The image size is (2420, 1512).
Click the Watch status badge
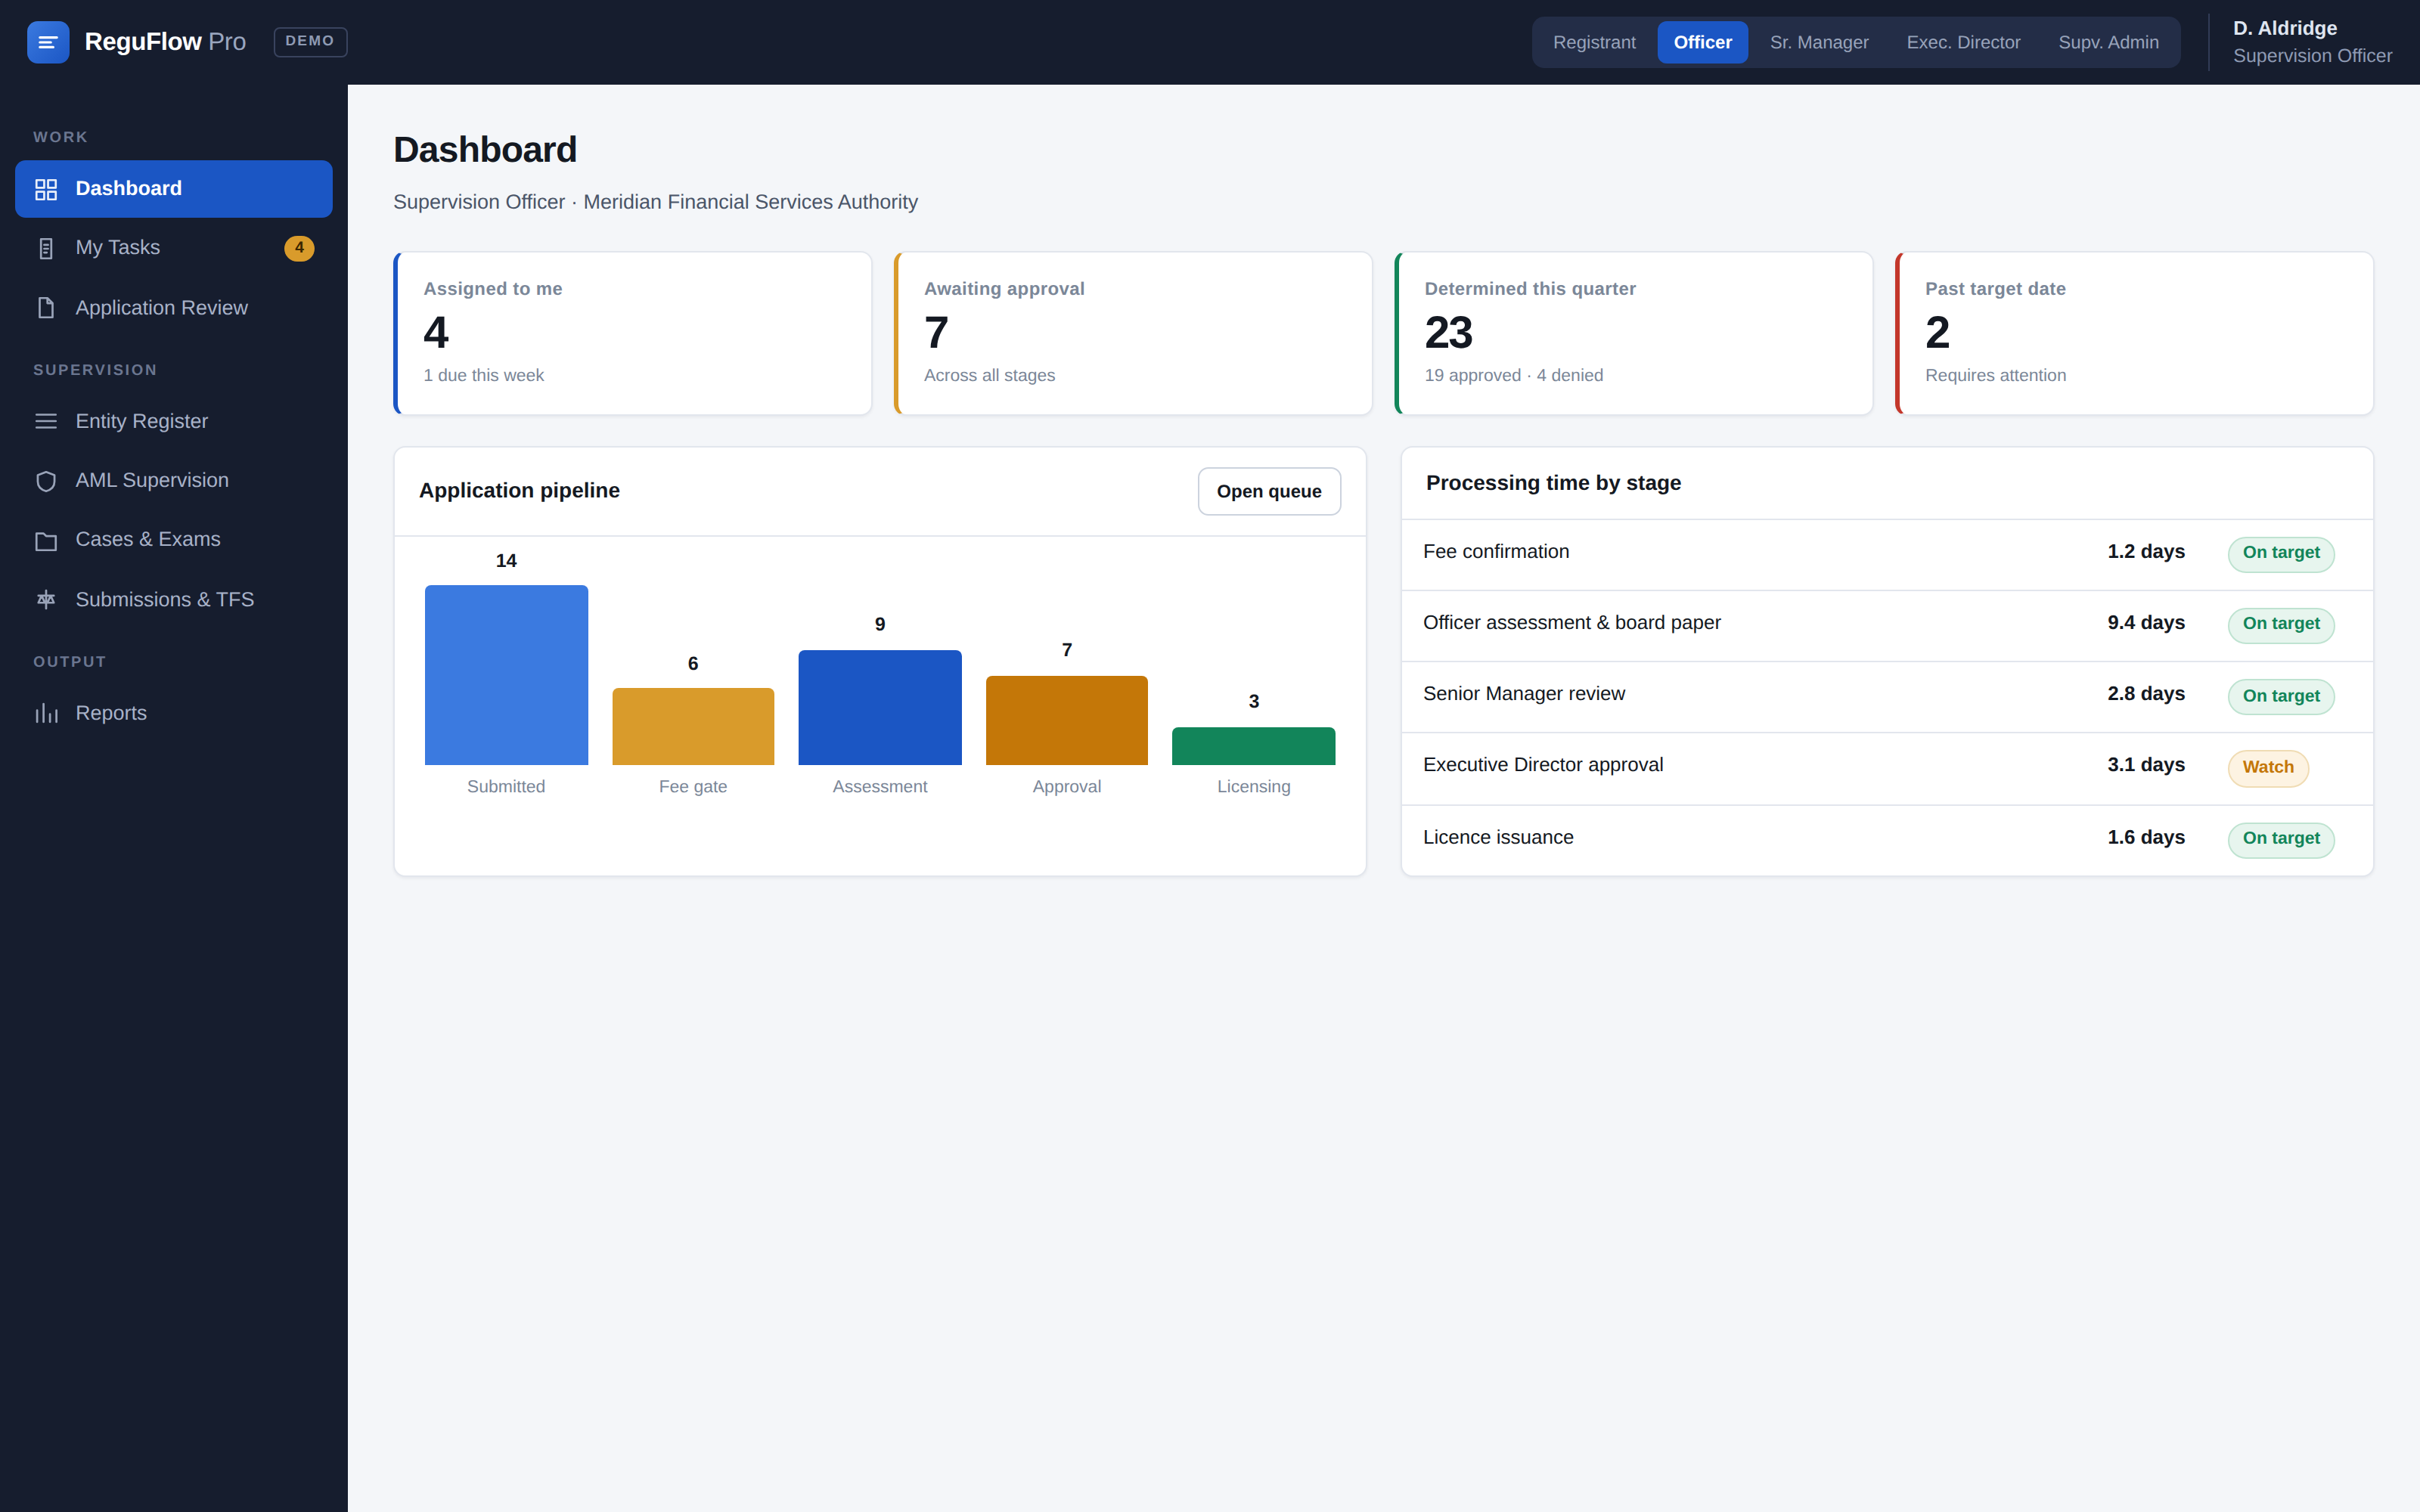(2268, 768)
